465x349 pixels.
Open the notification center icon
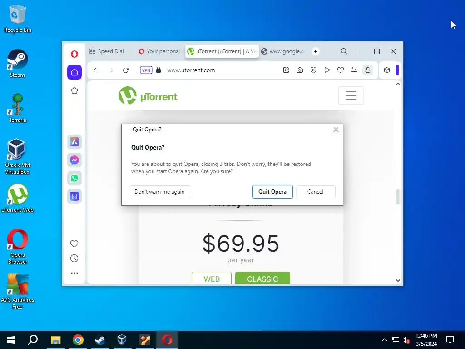tap(450, 340)
